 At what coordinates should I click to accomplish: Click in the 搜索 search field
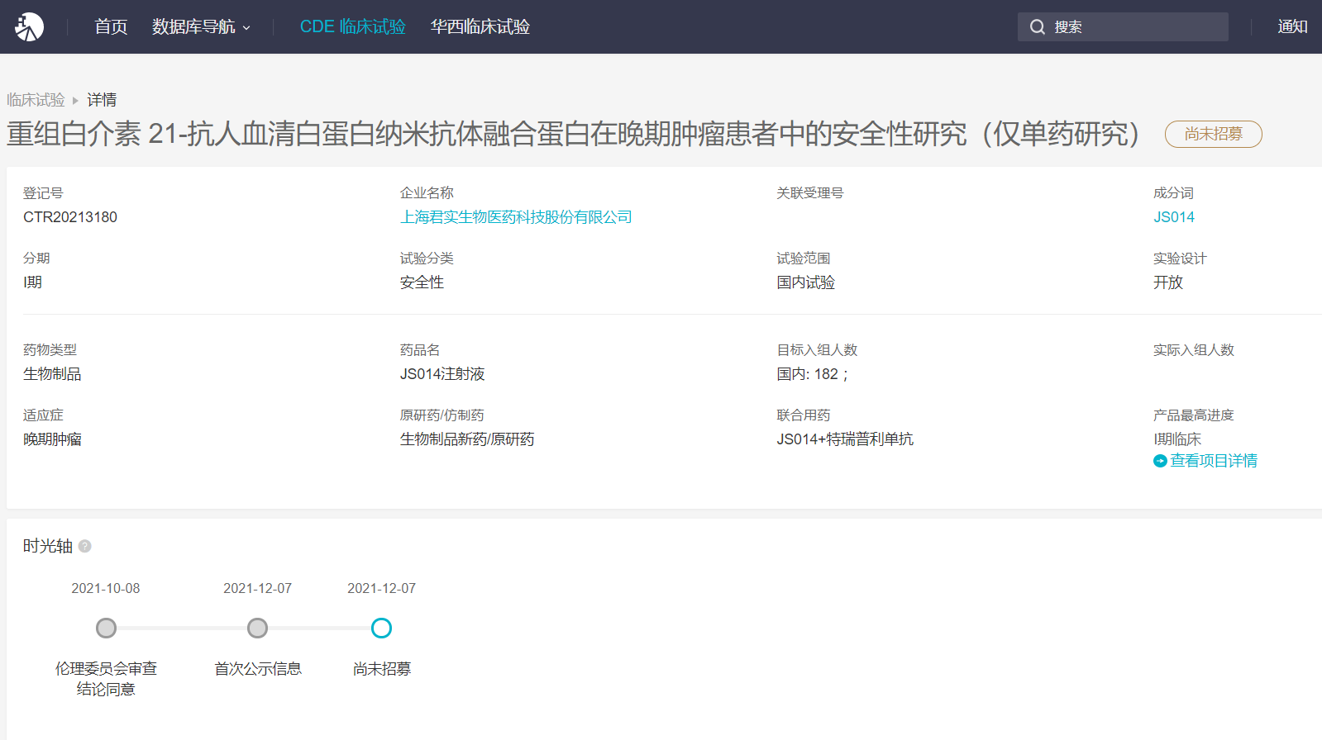1137,27
